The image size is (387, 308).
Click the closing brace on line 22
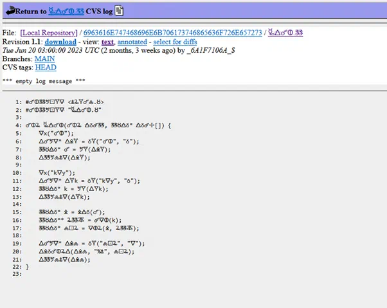28,267
